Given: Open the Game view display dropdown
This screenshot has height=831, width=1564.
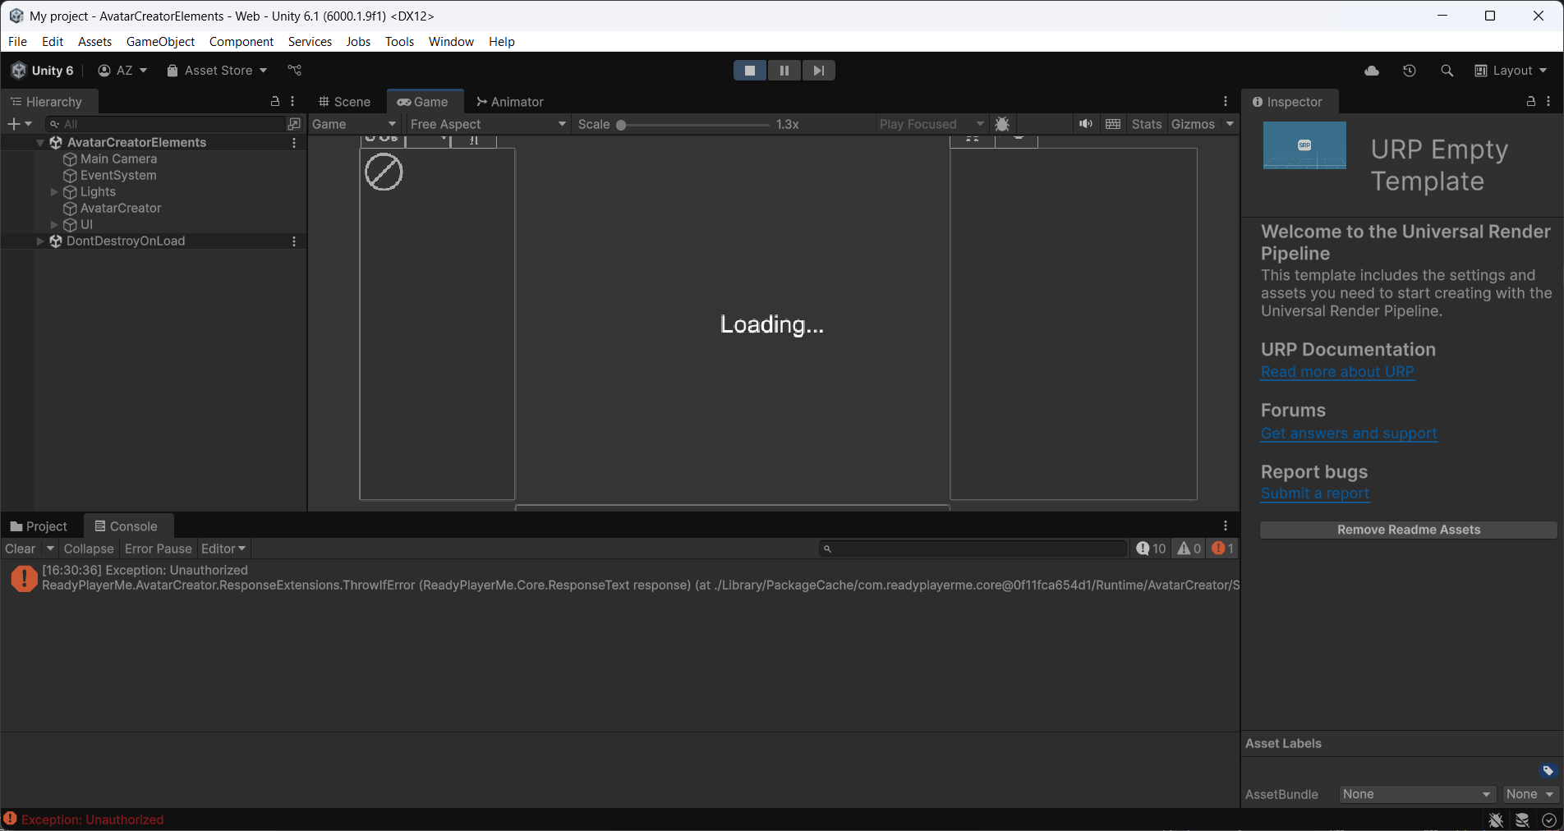Looking at the screenshot, I should tap(354, 124).
